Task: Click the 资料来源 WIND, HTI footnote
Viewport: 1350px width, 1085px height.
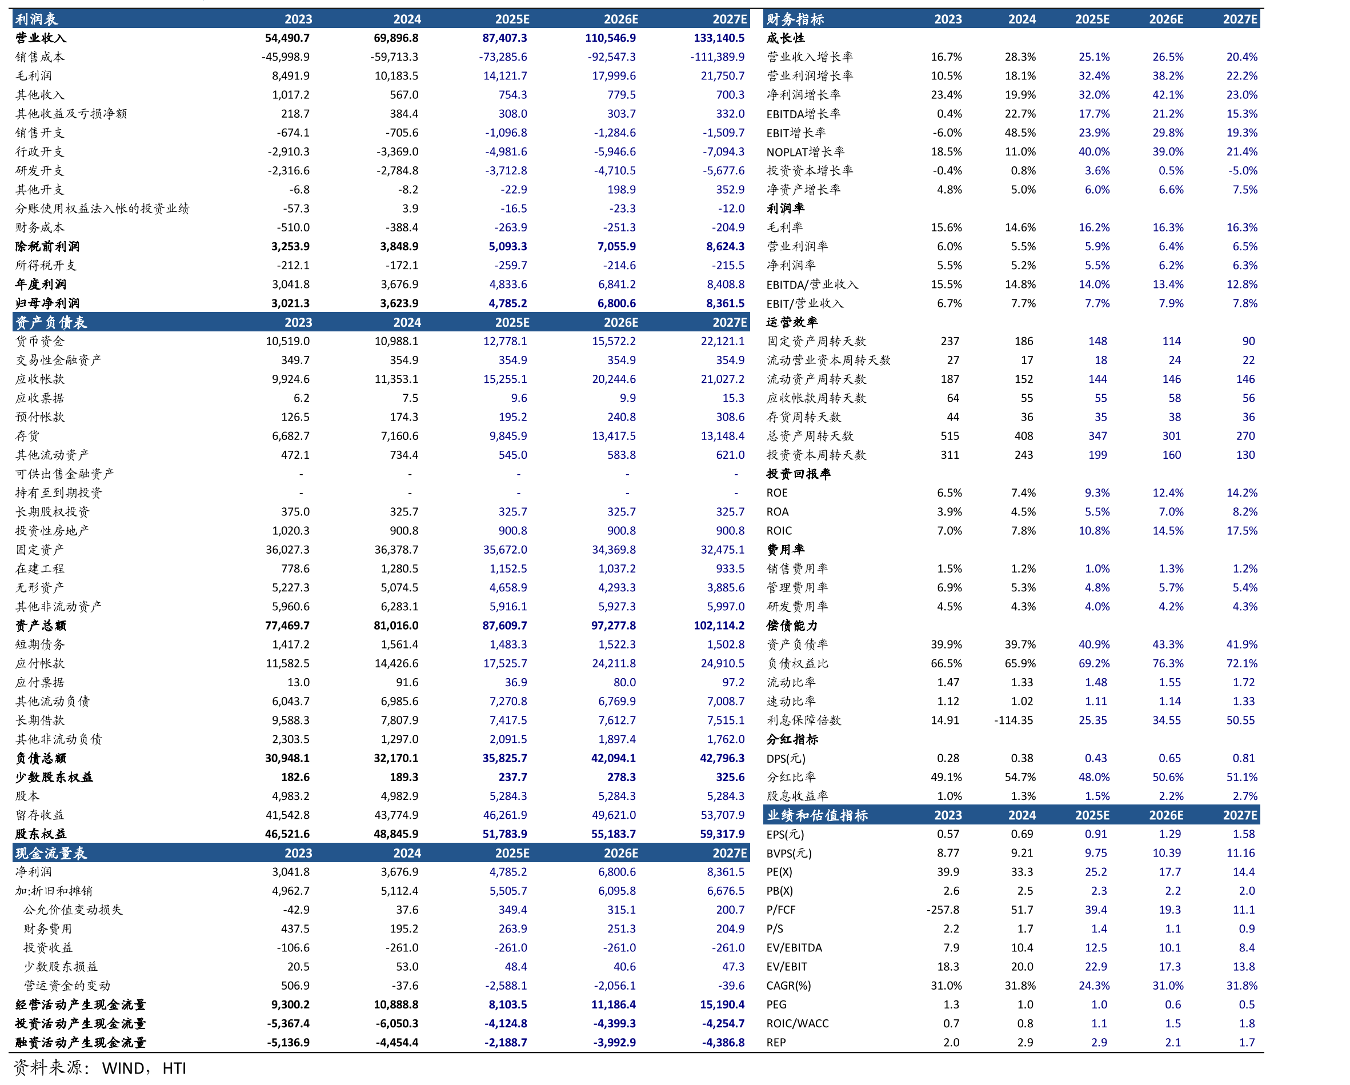Action: pyautogui.click(x=100, y=1067)
